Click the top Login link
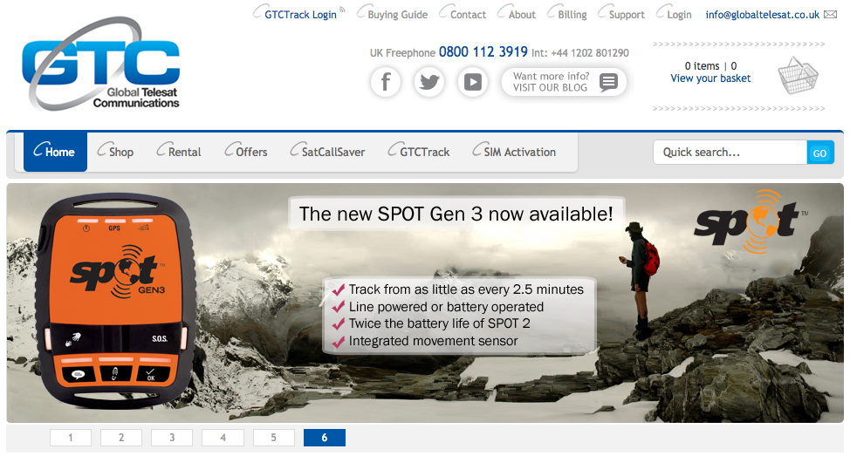850x456 pixels. [679, 15]
